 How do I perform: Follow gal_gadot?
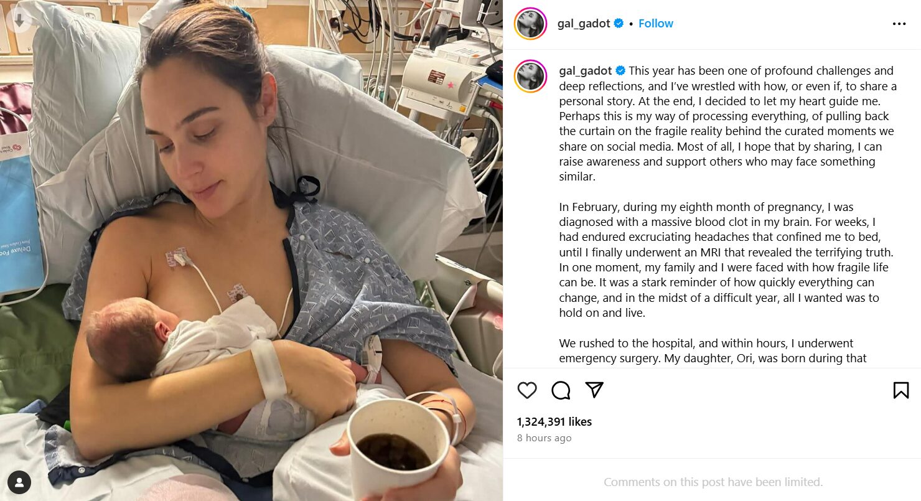pos(656,24)
